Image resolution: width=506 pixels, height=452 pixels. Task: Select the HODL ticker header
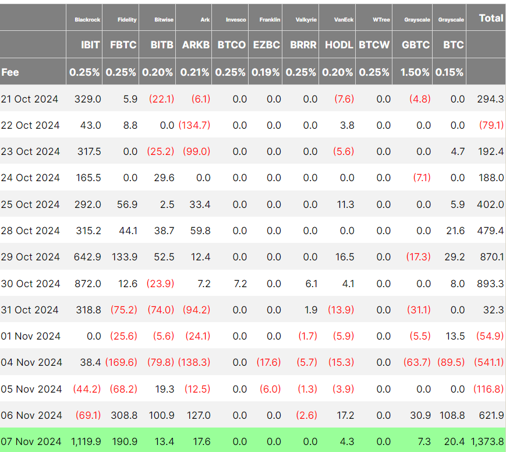339,44
